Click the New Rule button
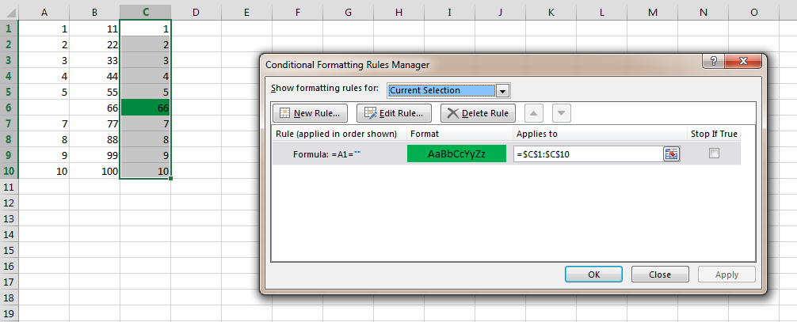This screenshot has height=322, width=797. [x=311, y=113]
